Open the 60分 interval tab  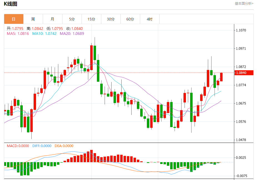(x=130, y=19)
